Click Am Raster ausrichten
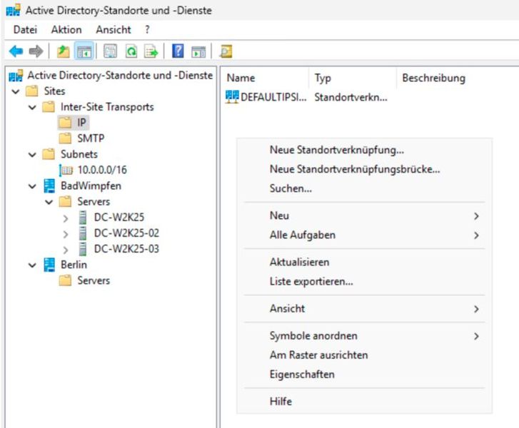Image resolution: width=519 pixels, height=428 pixels. click(364, 355)
